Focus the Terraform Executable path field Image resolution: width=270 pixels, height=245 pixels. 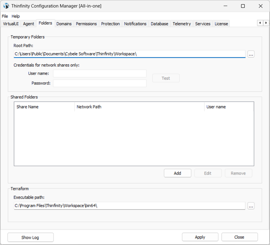click(x=129, y=206)
